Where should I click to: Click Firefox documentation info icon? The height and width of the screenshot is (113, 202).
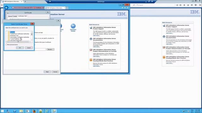(x=164, y=37)
